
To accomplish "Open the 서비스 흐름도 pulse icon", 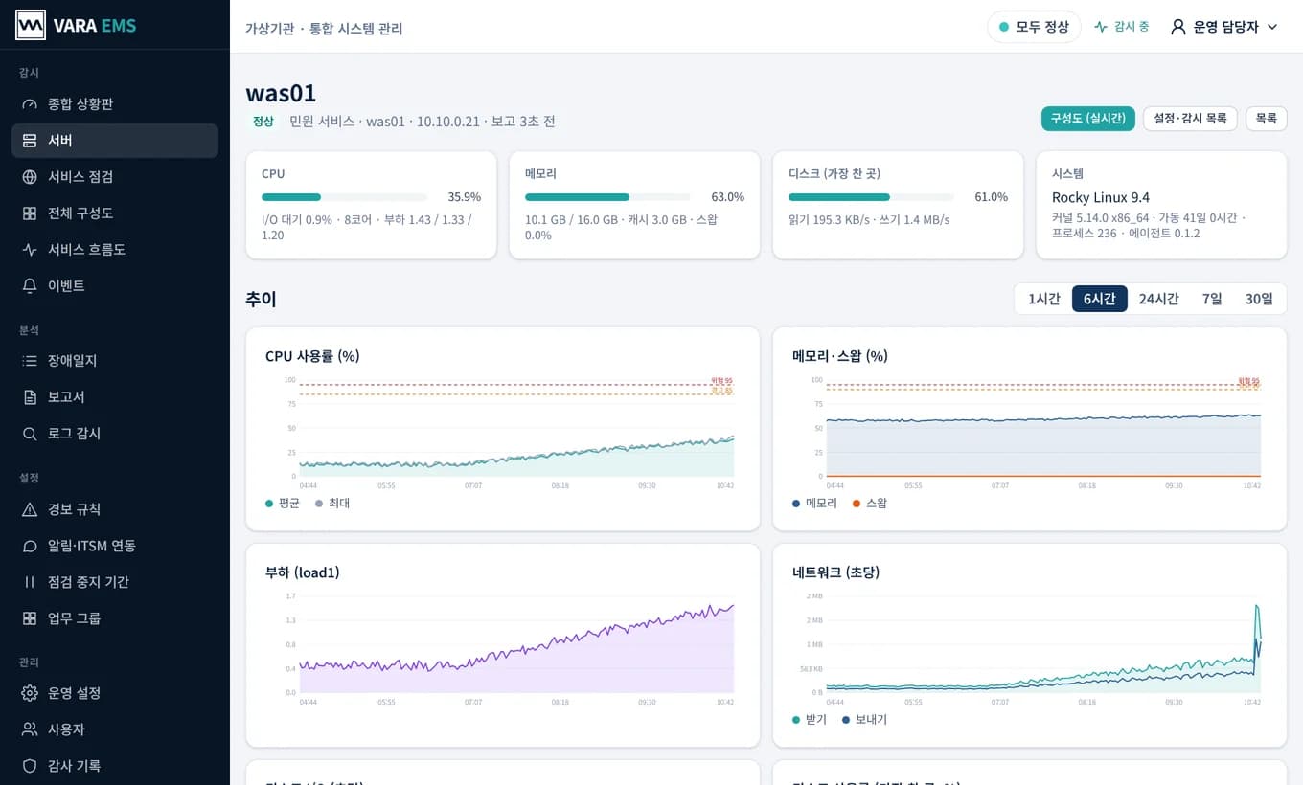I will click(x=30, y=249).
